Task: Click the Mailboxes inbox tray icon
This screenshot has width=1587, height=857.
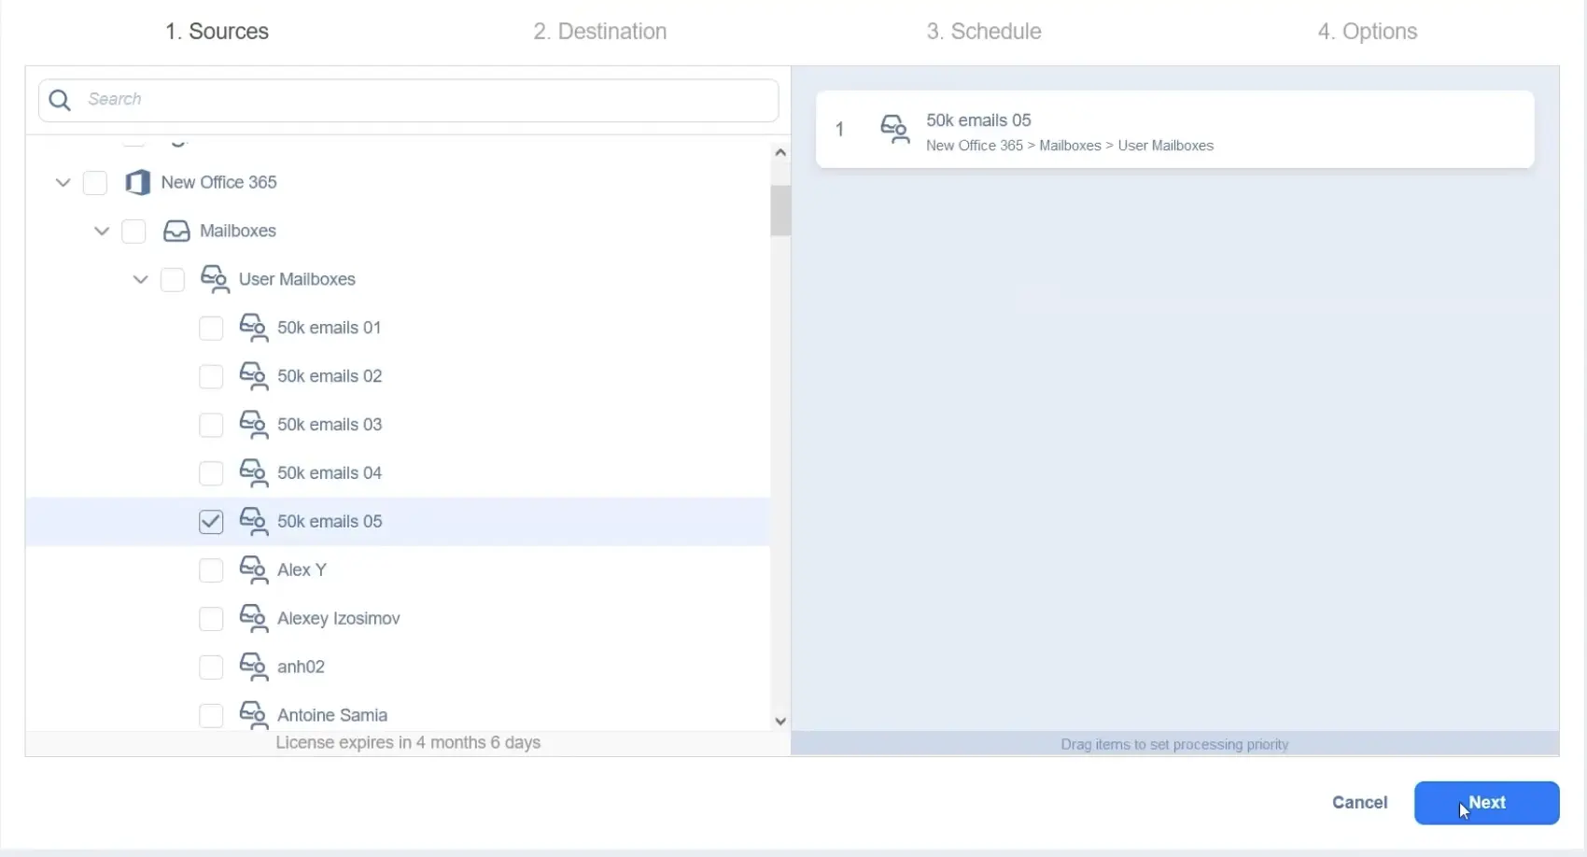Action: (x=176, y=231)
